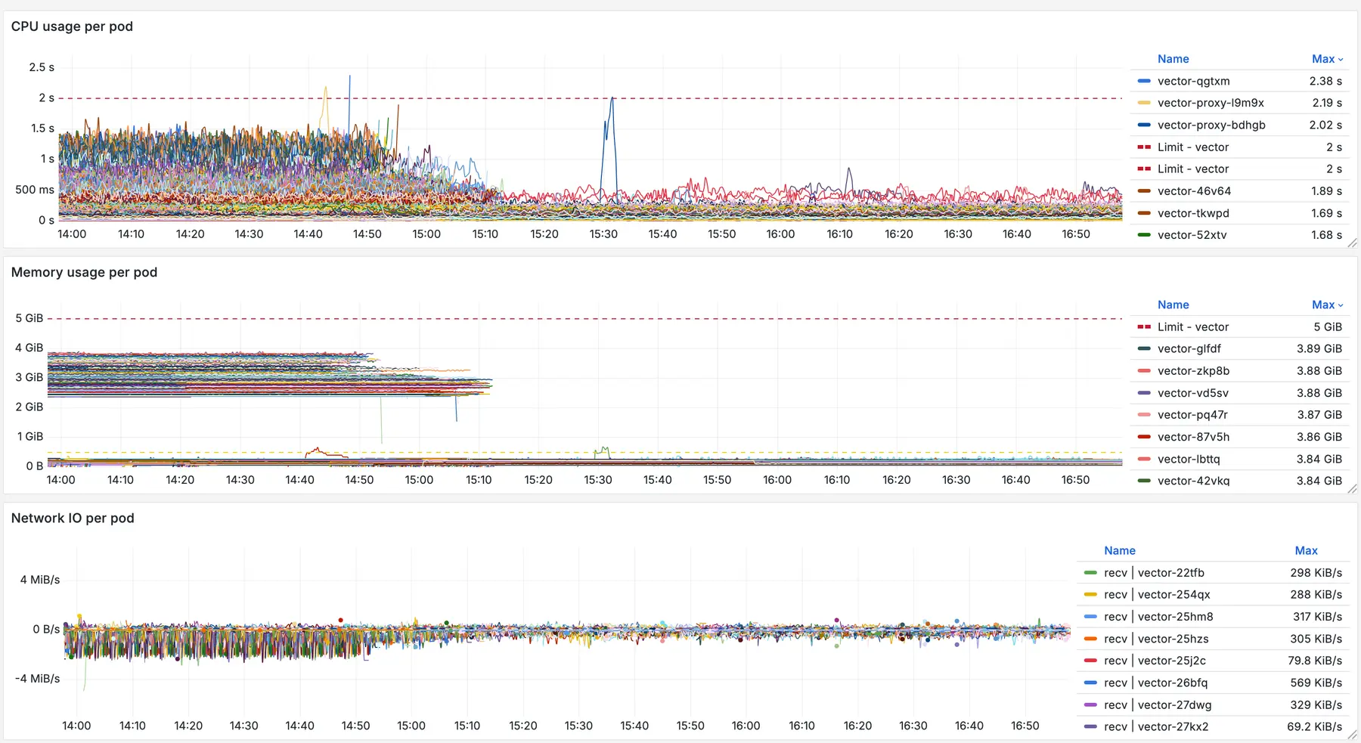
Task: Click the dashed red icon for Limit - vector
Action: tap(1142, 147)
